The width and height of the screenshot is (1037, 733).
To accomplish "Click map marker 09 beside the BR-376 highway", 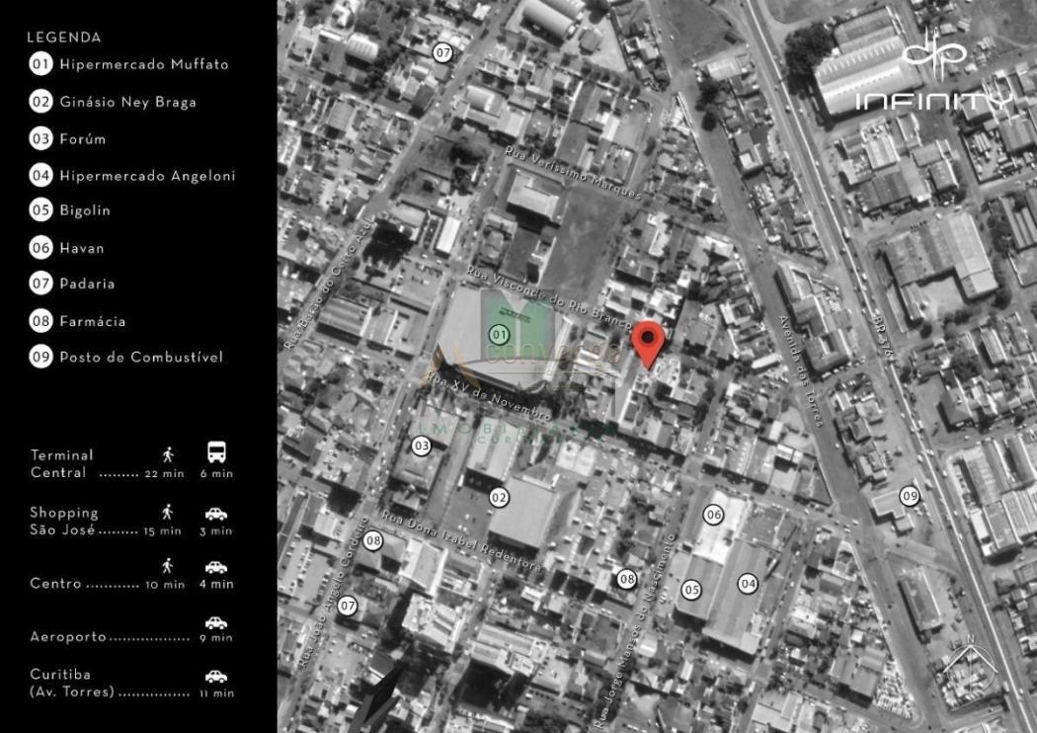I will coord(910,496).
